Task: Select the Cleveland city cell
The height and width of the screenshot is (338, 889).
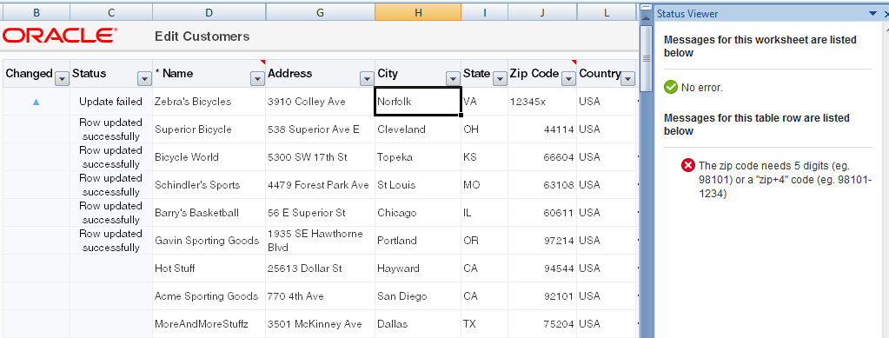Action: click(418, 129)
